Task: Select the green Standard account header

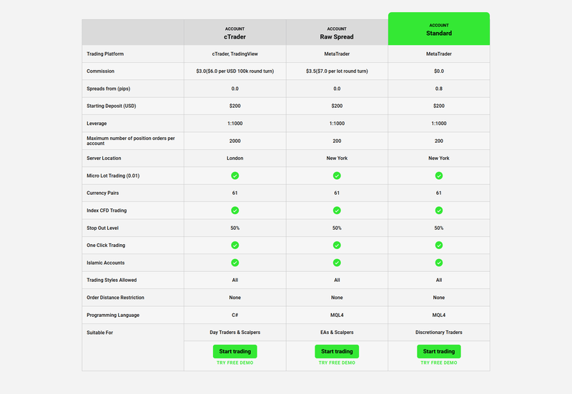Action: tap(439, 29)
